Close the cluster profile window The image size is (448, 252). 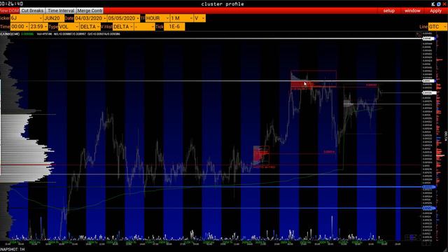[x=444, y=4]
